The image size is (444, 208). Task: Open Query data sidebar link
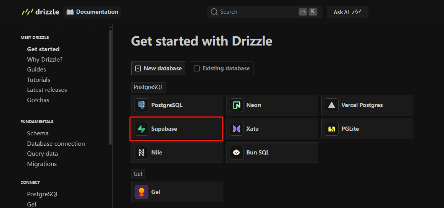click(43, 154)
